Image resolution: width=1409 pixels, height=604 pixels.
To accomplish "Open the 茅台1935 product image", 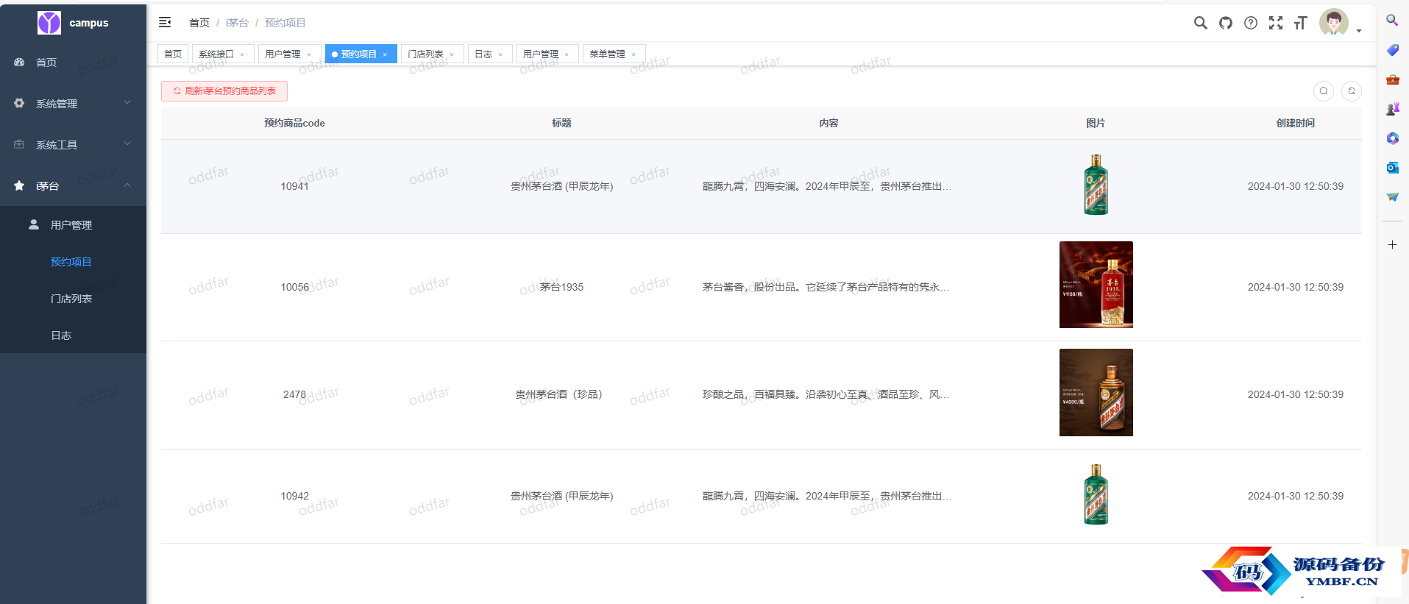I will tap(1096, 285).
